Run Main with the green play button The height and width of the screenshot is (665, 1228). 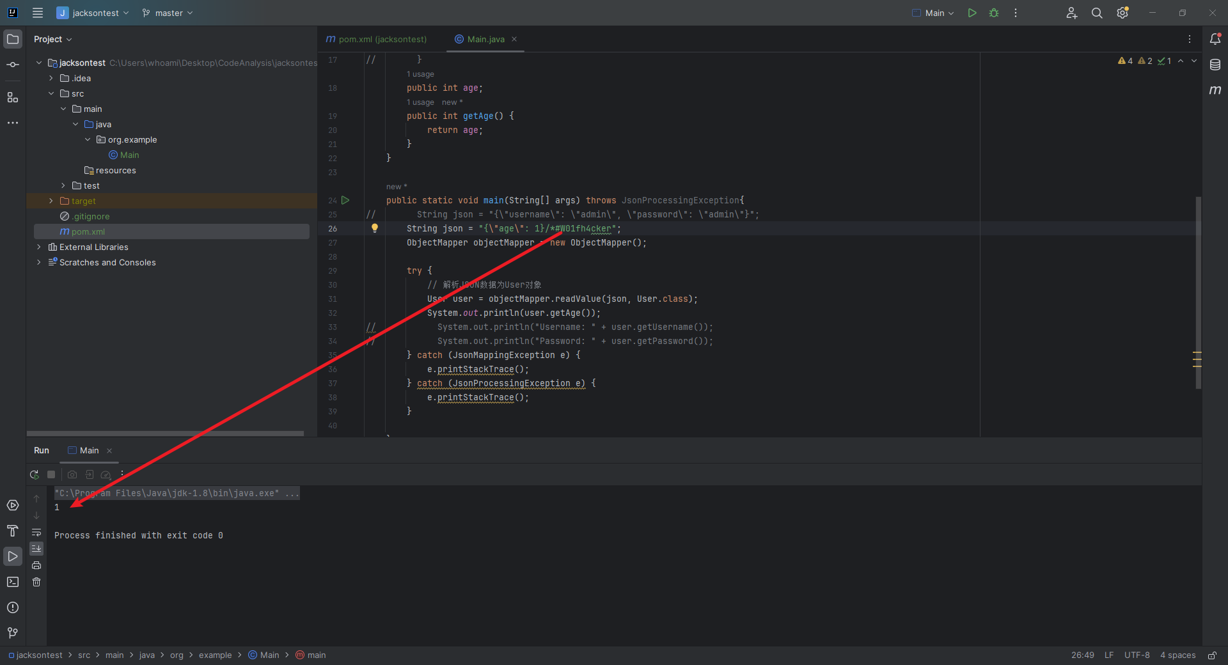coord(972,13)
